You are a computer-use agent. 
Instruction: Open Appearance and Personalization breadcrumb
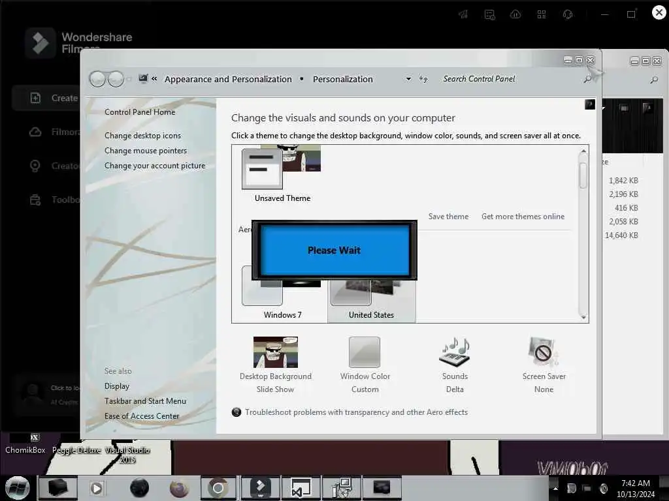point(228,79)
